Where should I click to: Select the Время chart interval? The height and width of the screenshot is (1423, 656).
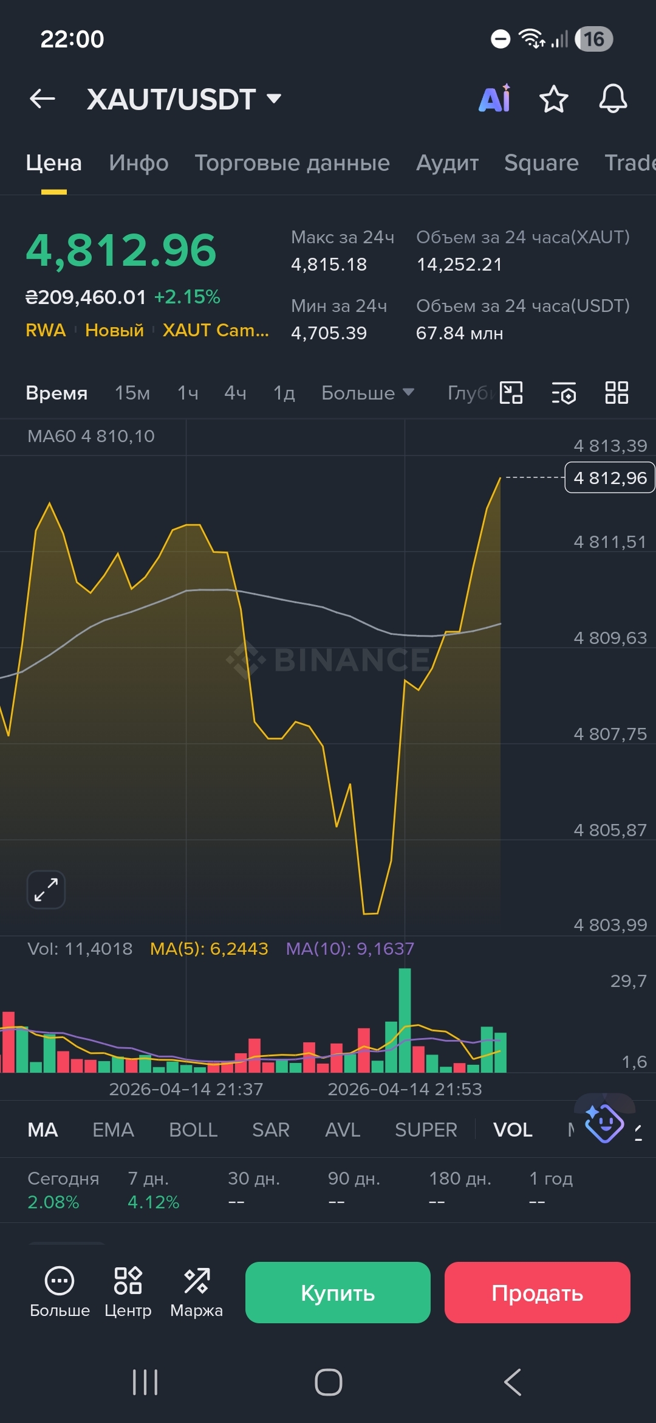[x=56, y=393]
